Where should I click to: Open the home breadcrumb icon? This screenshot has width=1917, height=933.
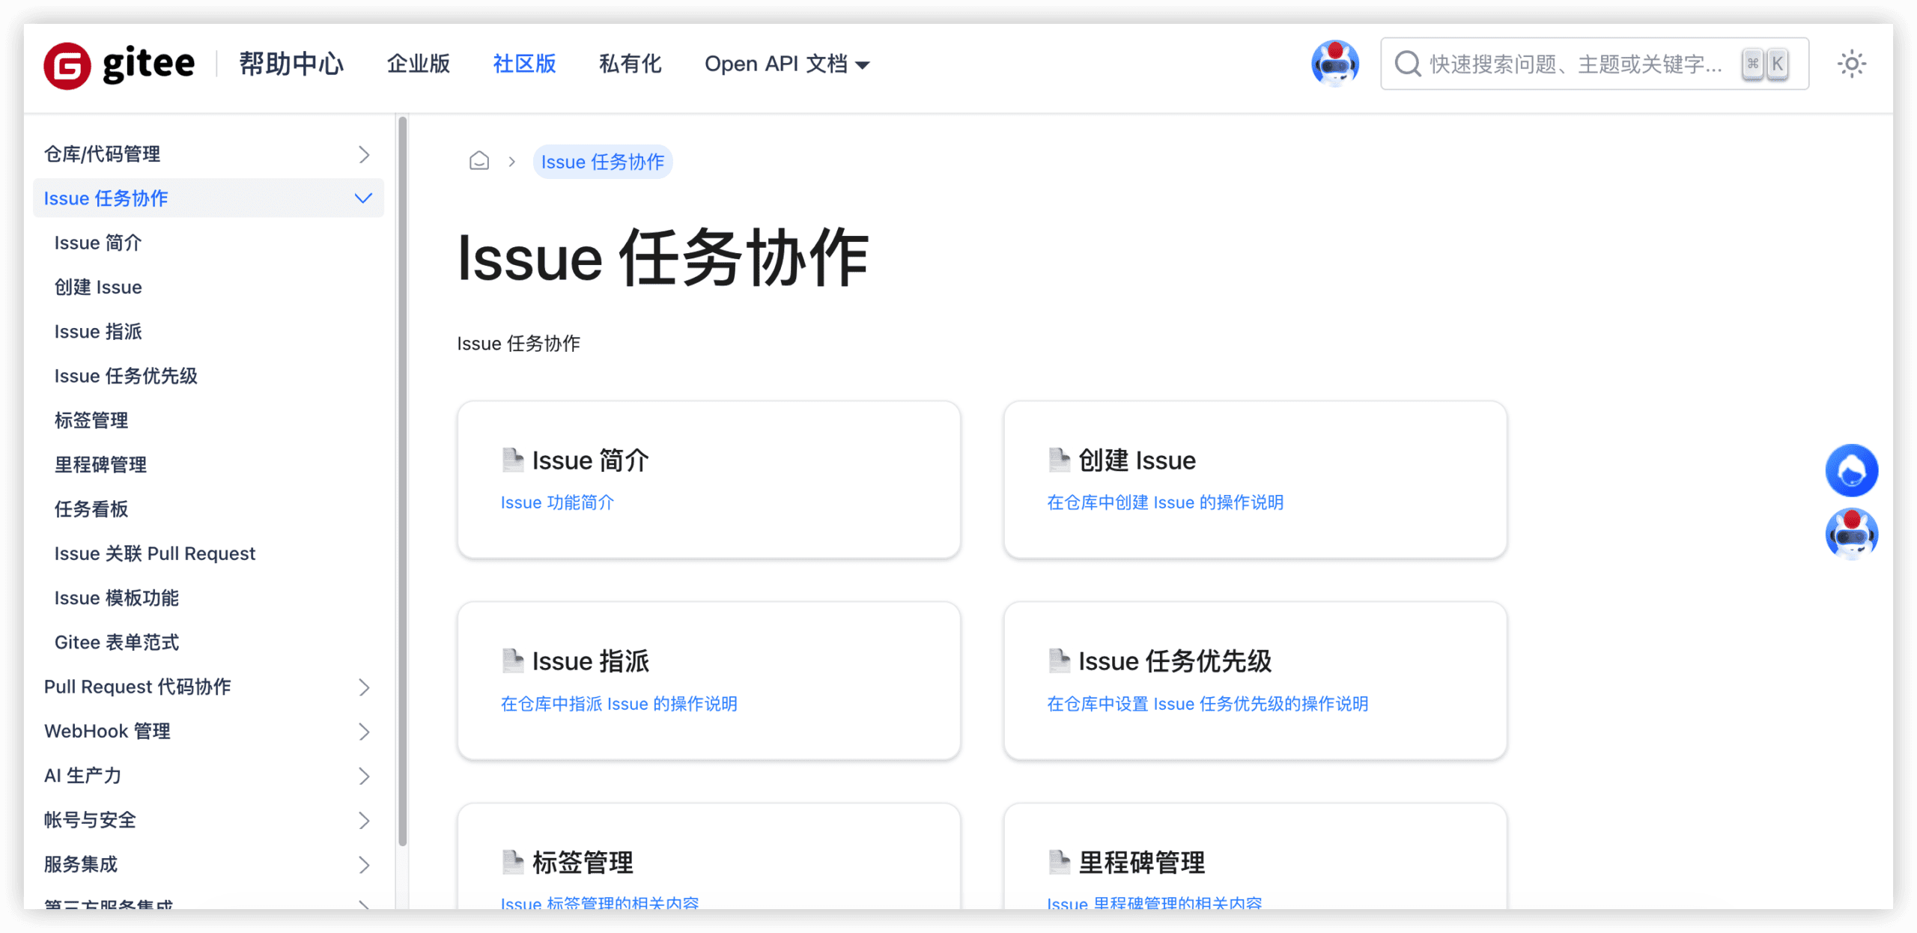479,161
